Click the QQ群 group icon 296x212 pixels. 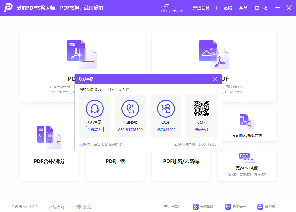coord(166,109)
